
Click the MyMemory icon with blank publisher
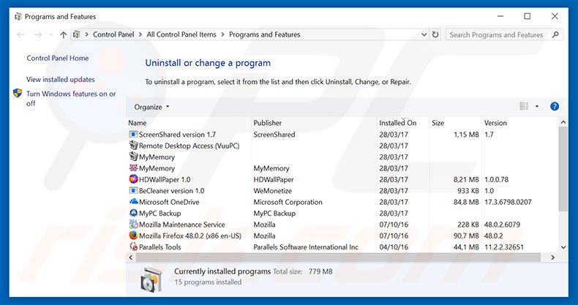coord(133,157)
